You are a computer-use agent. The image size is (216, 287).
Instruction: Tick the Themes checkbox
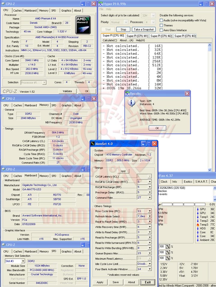[x=161, y=25]
